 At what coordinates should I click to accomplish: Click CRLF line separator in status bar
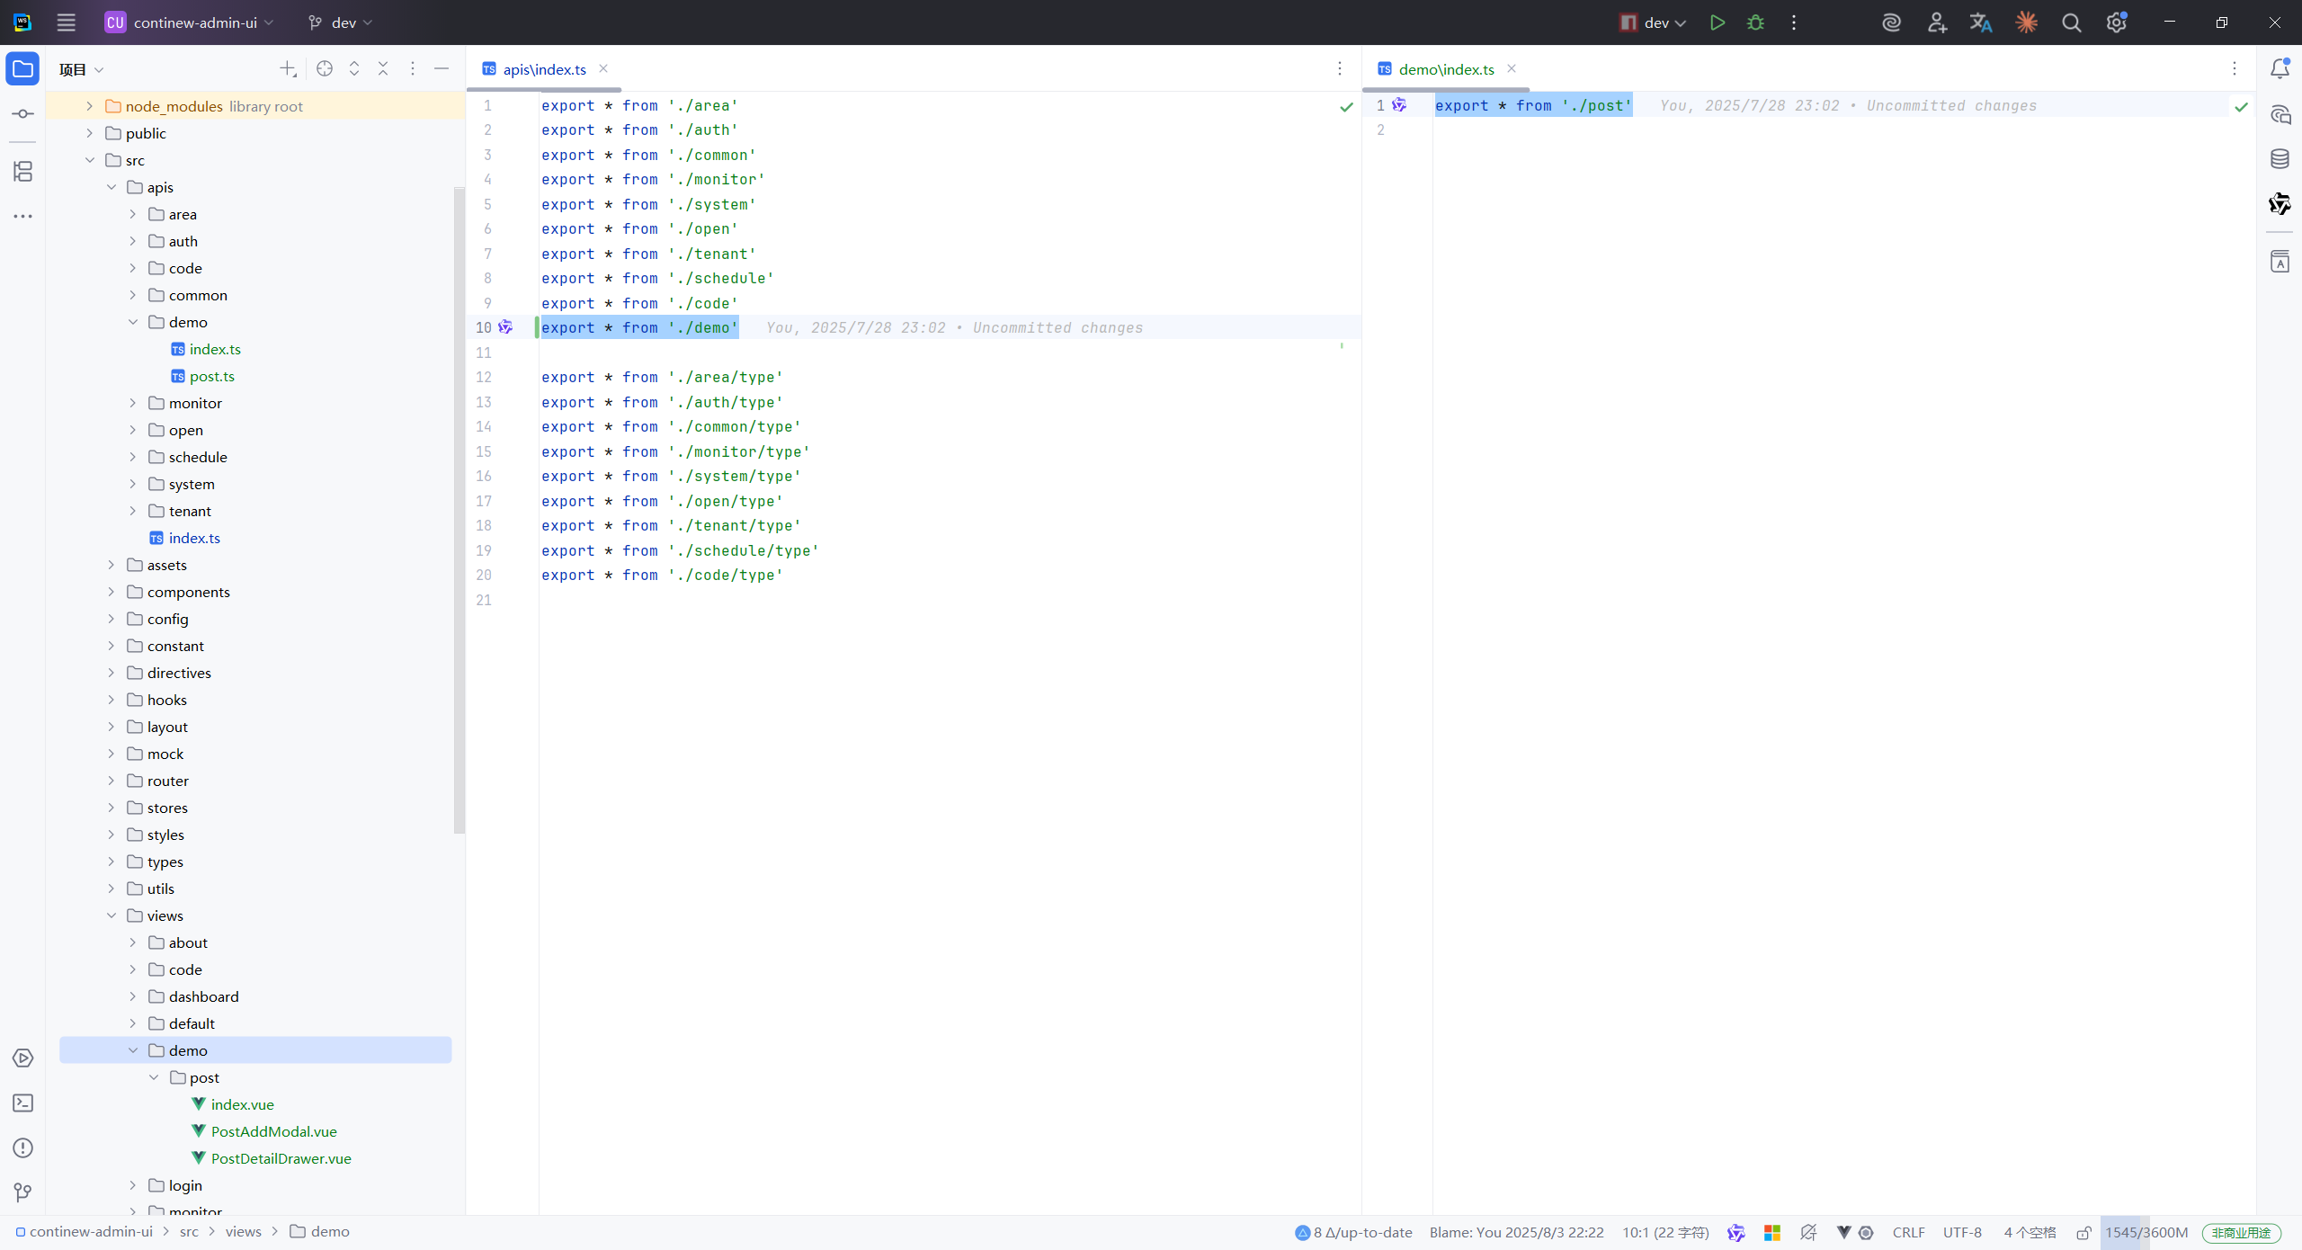tap(1908, 1232)
